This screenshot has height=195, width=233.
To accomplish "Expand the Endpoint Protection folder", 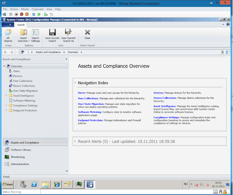I will click(6, 110).
